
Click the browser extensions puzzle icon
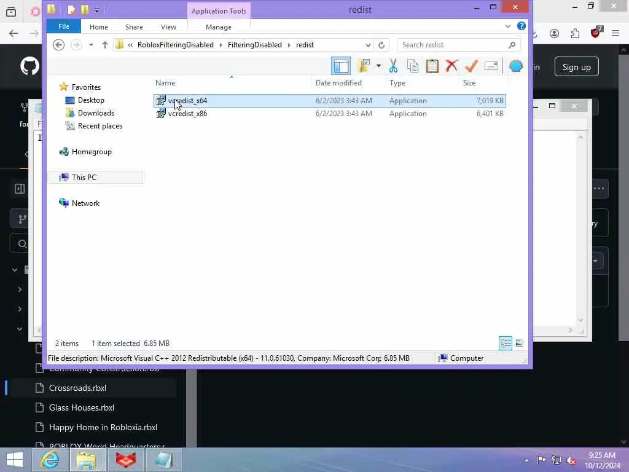click(x=575, y=33)
